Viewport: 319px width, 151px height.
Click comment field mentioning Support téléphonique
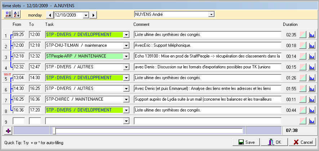point(207,46)
